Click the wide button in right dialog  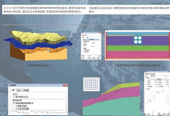[158, 79]
